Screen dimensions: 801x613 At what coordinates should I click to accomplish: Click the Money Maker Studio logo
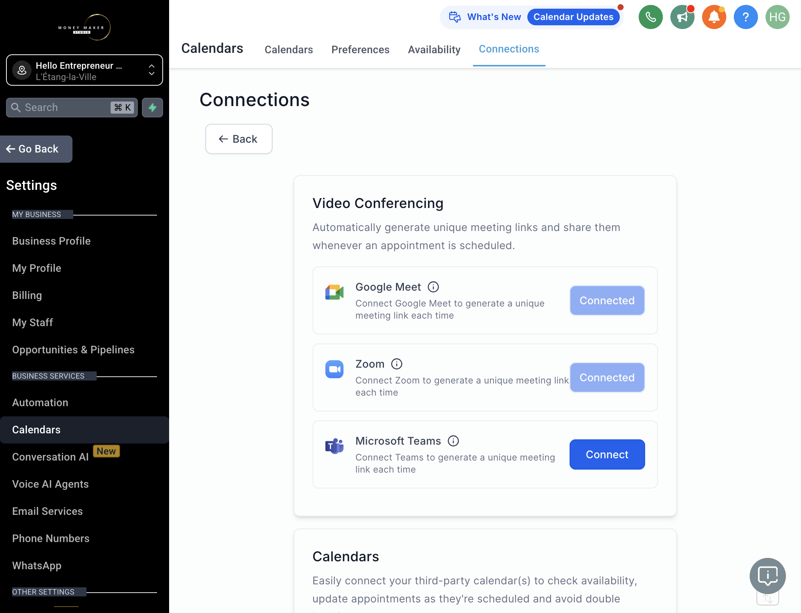click(x=85, y=27)
